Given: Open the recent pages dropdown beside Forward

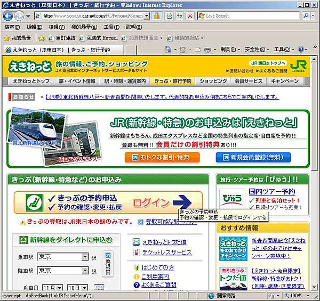Looking at the screenshot, I should (28, 16).
